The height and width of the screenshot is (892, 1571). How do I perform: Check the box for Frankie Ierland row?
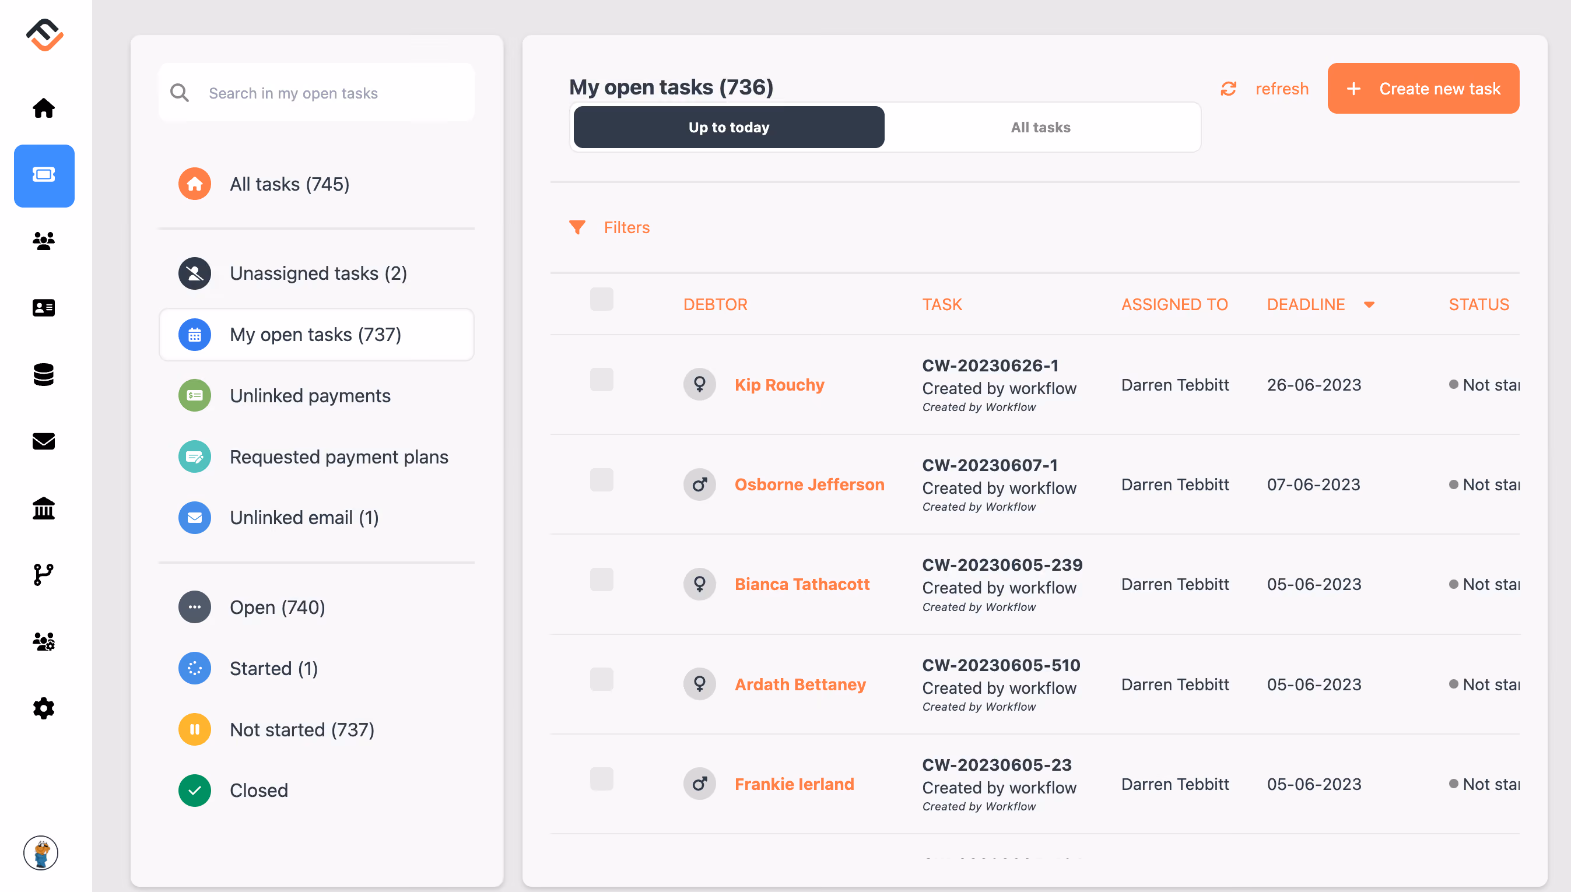[x=602, y=779]
